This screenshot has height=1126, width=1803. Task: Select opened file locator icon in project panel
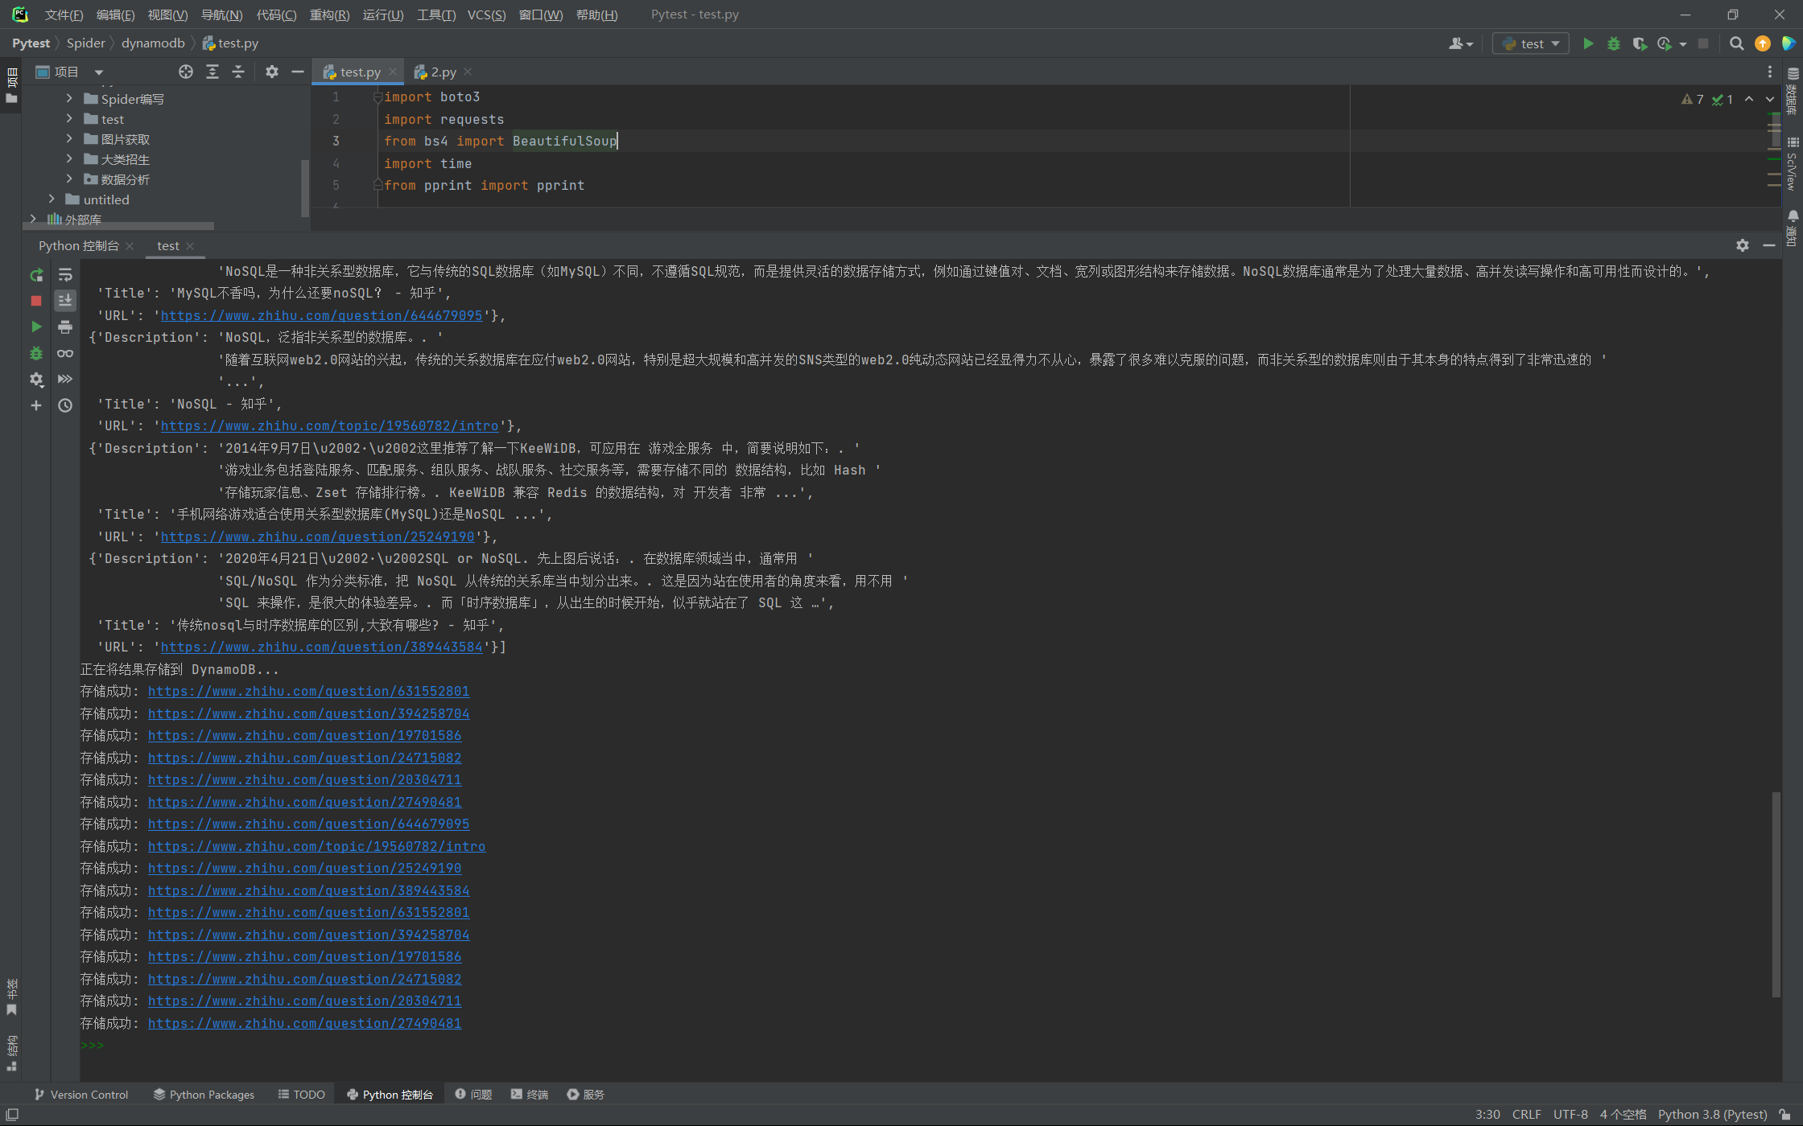[186, 72]
